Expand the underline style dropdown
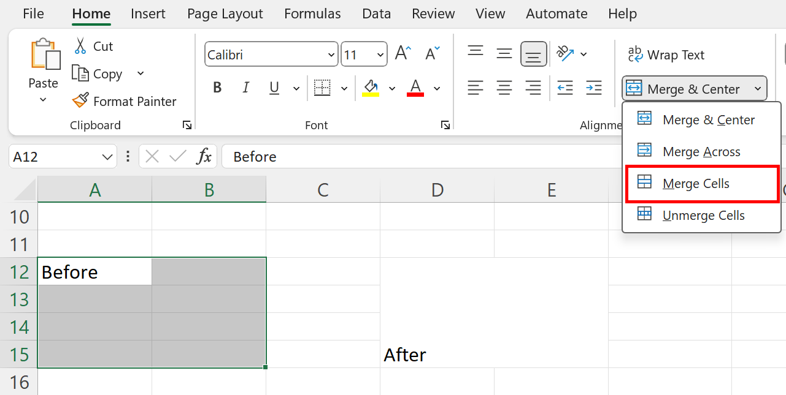 coord(296,89)
